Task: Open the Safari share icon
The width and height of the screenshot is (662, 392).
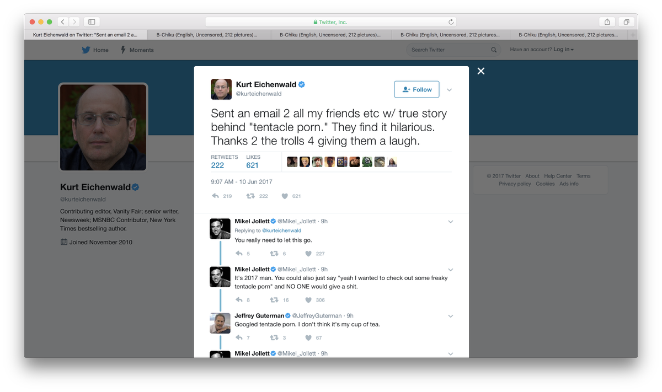Action: [607, 22]
